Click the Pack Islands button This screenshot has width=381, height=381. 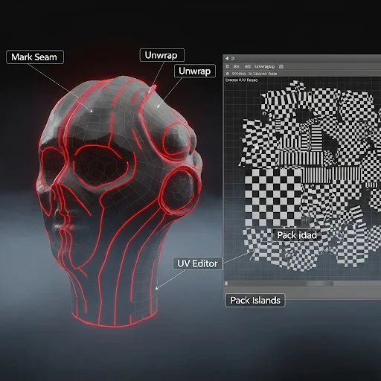[255, 301]
